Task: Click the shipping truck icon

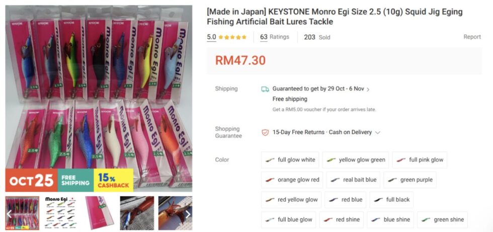Action: point(265,89)
